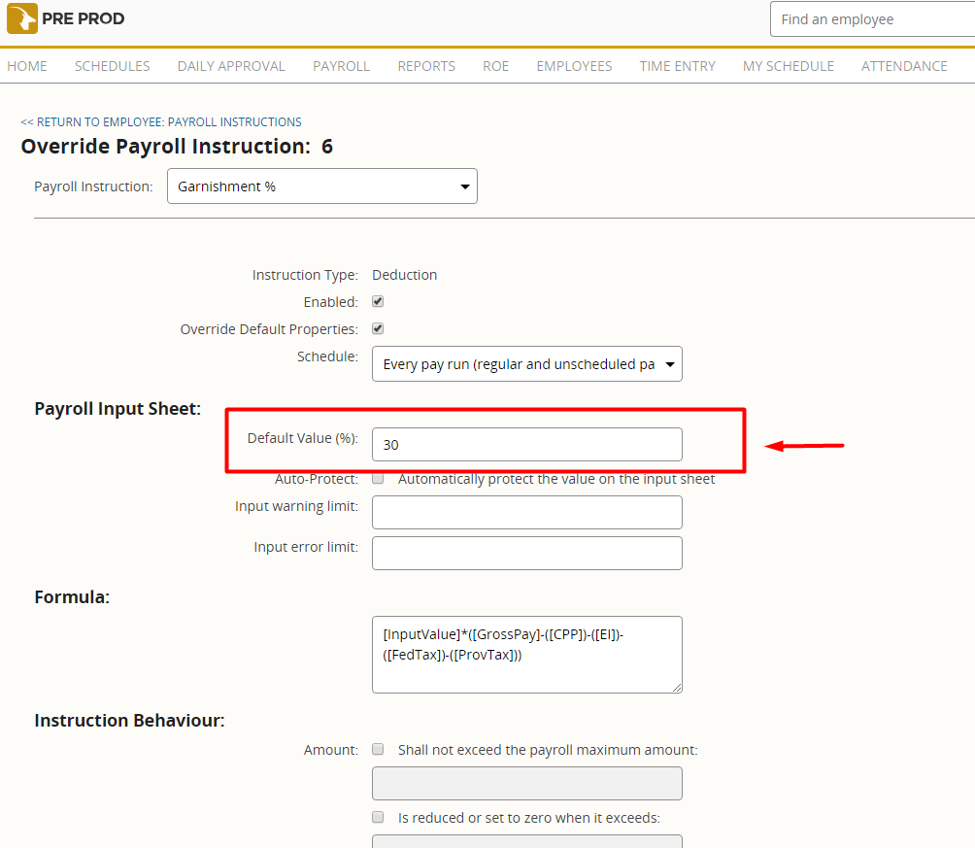
Task: Click the Instruction Behaviour heading
Action: pyautogui.click(x=129, y=721)
